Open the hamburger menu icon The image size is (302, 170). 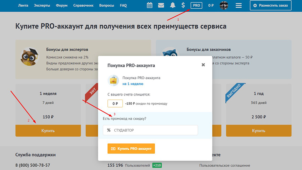239,6
